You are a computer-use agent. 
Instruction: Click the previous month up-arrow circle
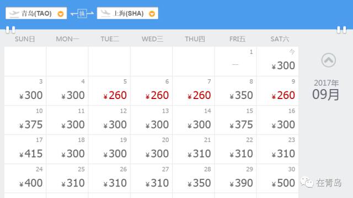click(x=329, y=60)
